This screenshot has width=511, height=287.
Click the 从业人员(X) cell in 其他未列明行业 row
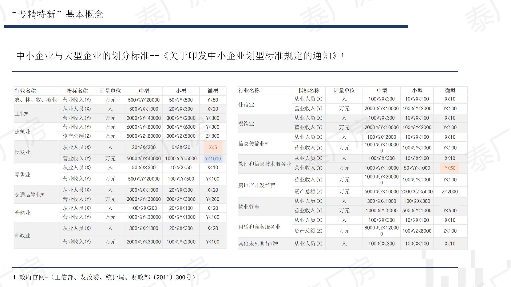coord(308,243)
